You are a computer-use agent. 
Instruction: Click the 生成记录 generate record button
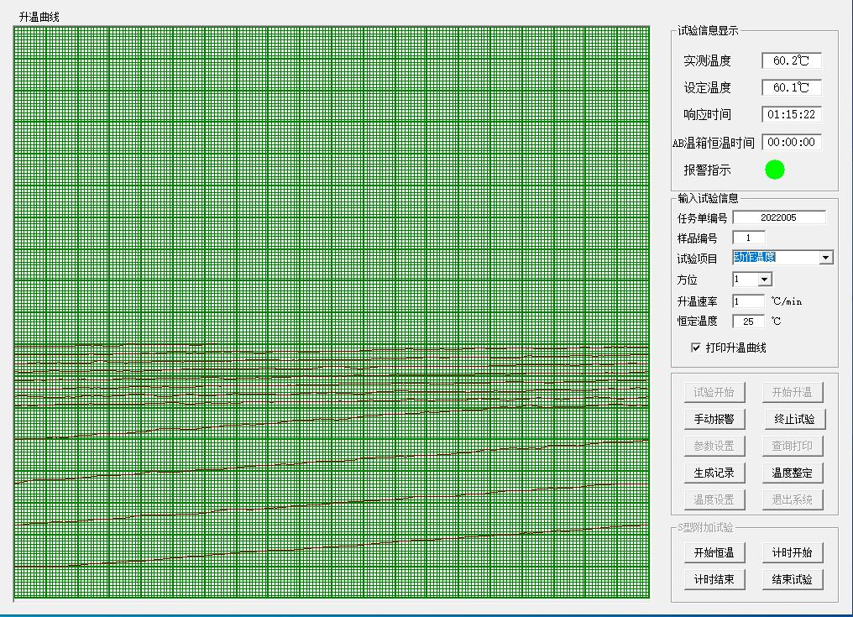[714, 473]
